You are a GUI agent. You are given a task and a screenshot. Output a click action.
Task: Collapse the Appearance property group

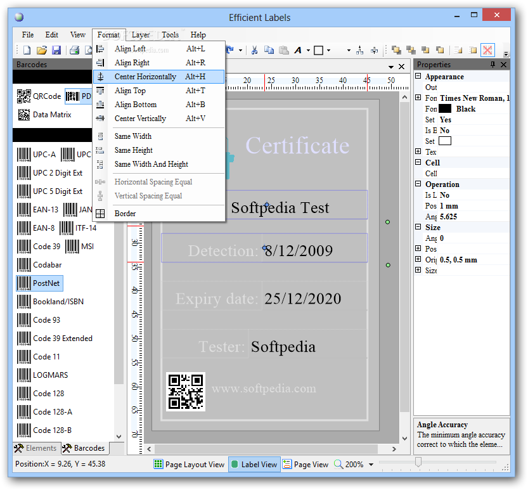click(x=418, y=76)
